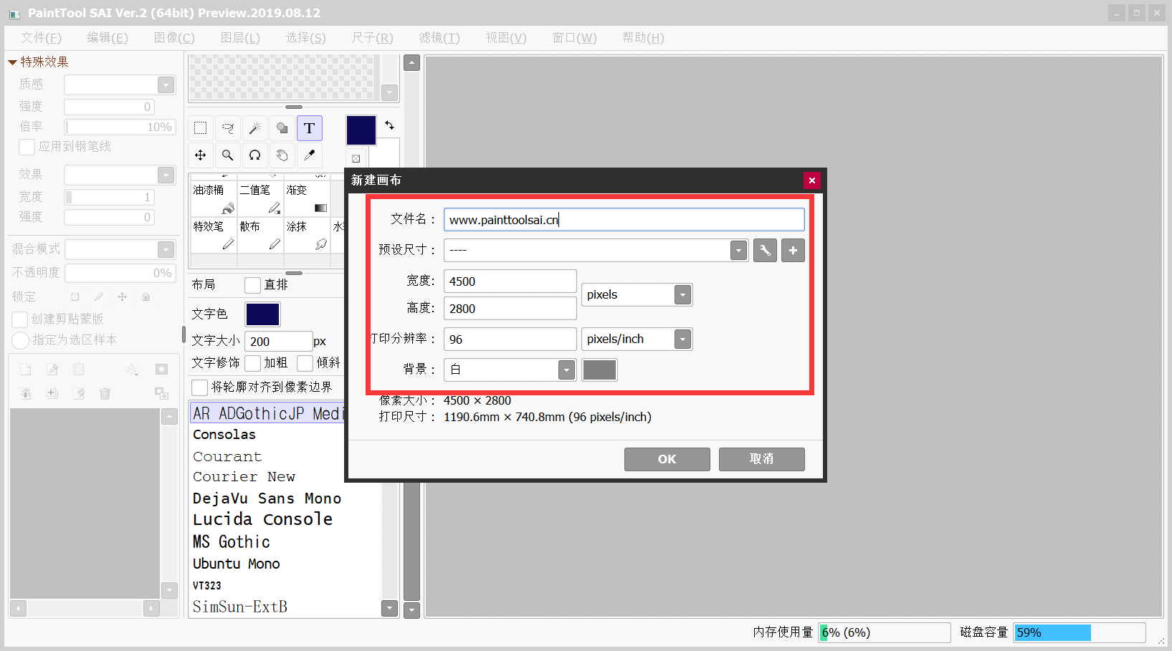Open the 背景 background dropdown
The image size is (1172, 651).
click(566, 370)
